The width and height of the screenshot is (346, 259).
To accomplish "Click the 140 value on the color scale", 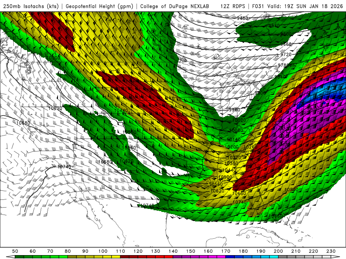I will pos(173,251).
